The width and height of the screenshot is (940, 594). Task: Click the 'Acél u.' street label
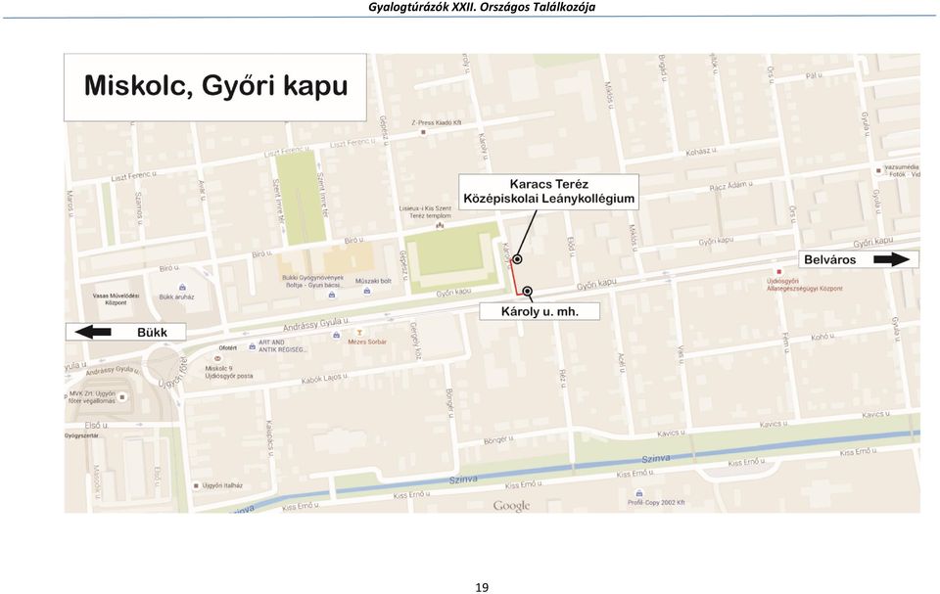click(x=622, y=363)
